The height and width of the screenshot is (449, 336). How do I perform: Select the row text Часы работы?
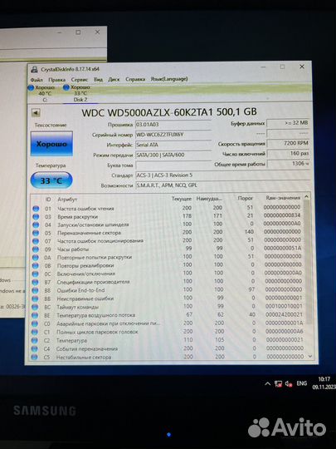click(x=73, y=249)
